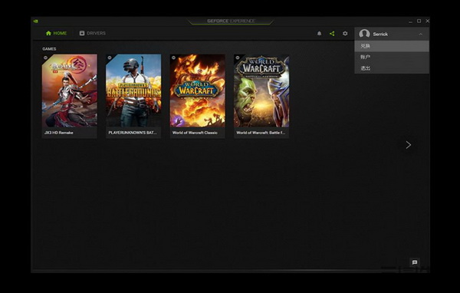Toggle the status badge on Warcraft Classic cover
The height and width of the screenshot is (293, 460).
pyautogui.click(x=174, y=58)
